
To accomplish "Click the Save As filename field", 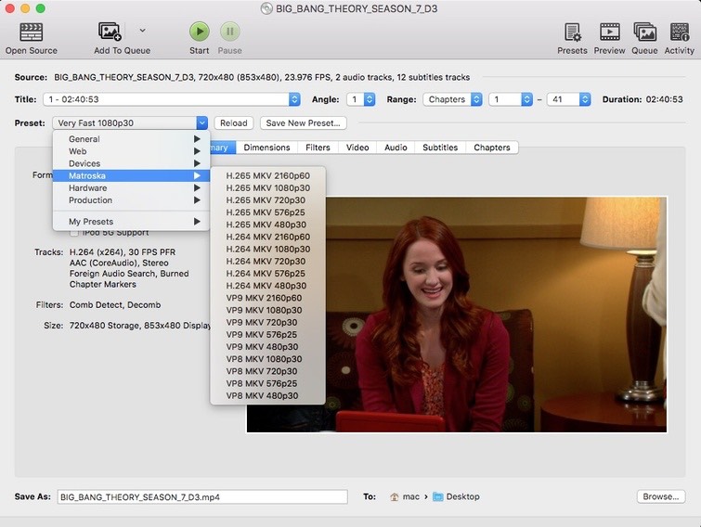I will (x=201, y=496).
